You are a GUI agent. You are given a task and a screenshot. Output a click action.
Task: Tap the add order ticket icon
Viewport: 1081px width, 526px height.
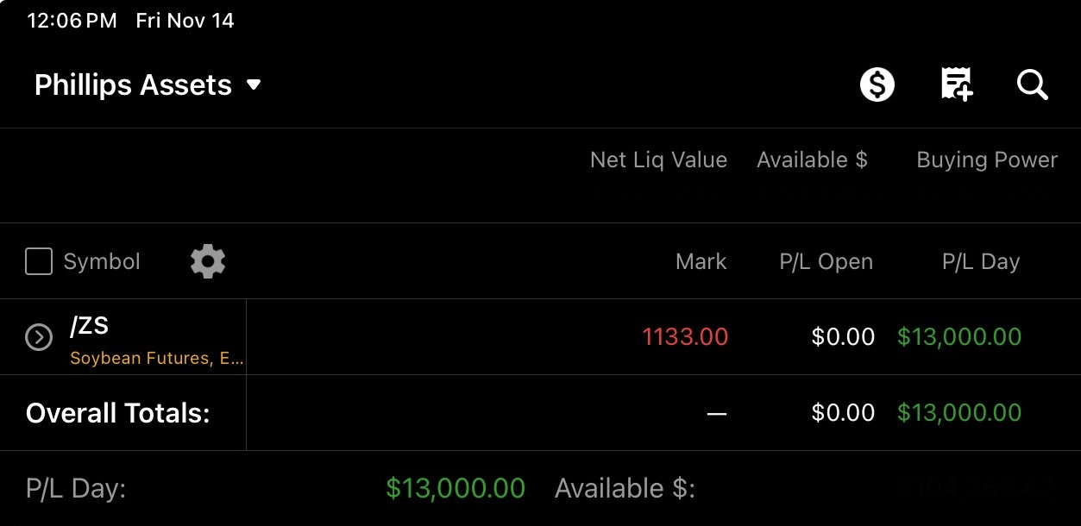[956, 85]
